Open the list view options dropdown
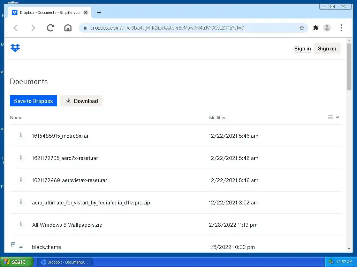 coord(334,117)
